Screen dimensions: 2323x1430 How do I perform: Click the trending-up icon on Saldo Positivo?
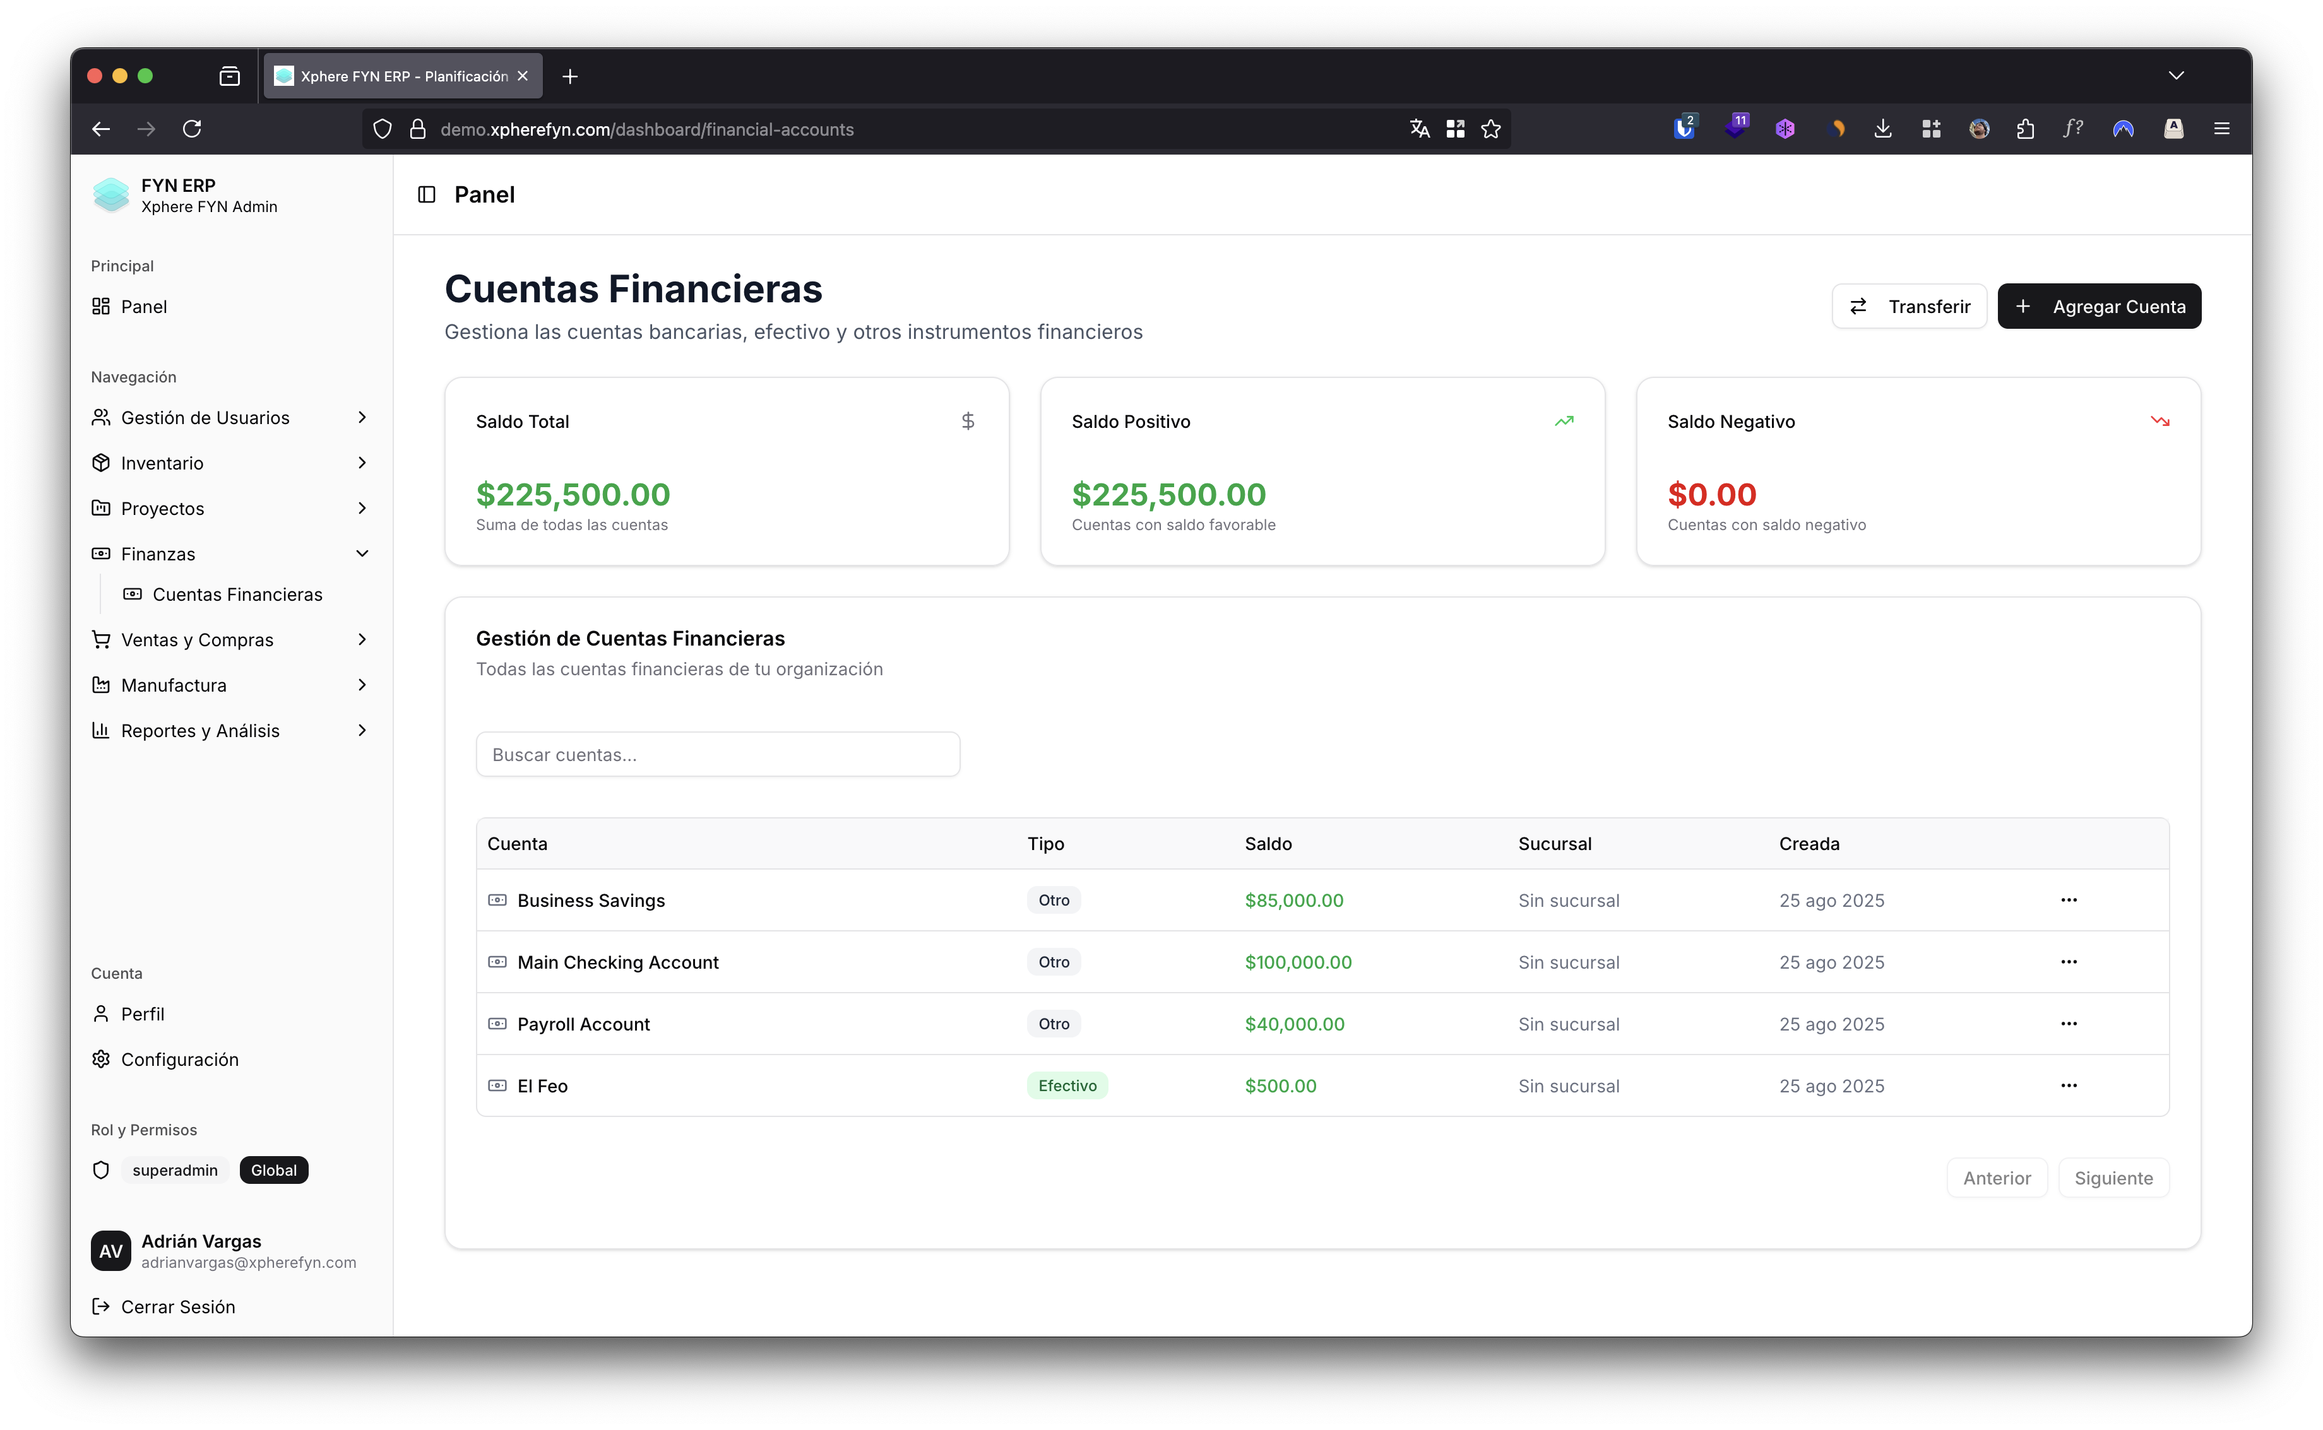click(1564, 421)
